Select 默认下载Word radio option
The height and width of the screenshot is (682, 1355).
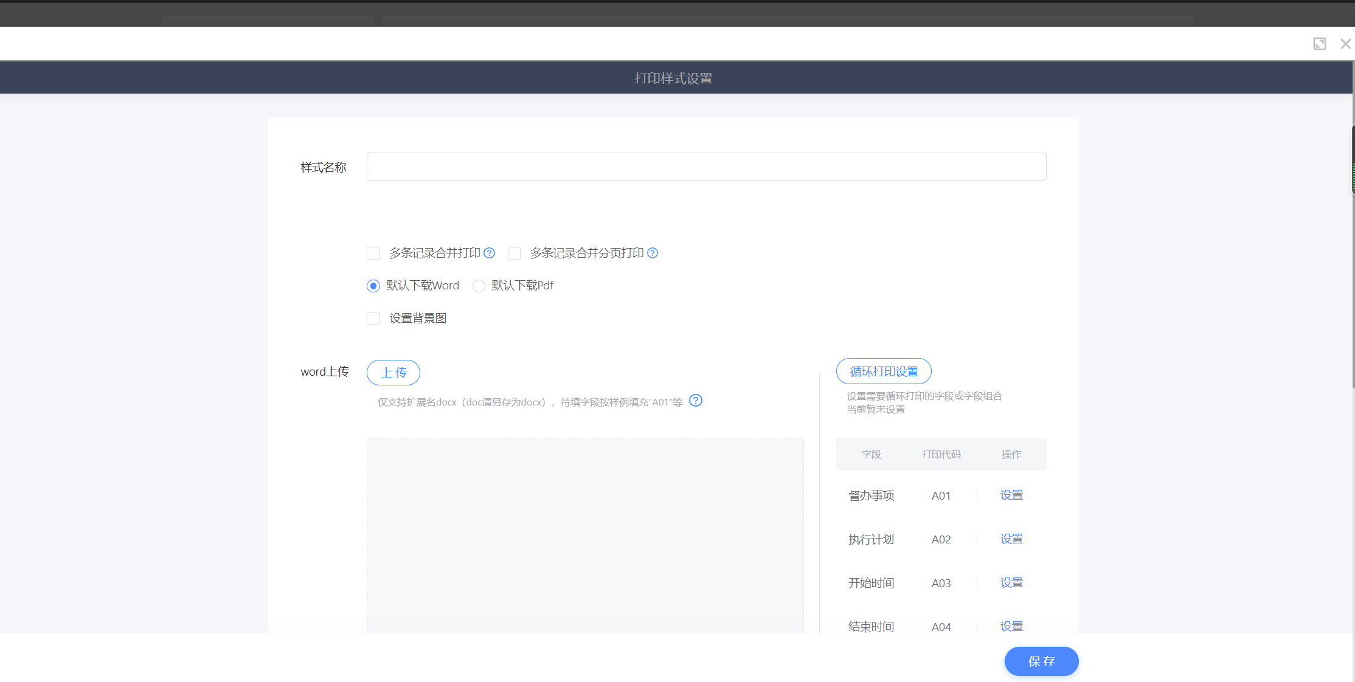click(x=373, y=286)
